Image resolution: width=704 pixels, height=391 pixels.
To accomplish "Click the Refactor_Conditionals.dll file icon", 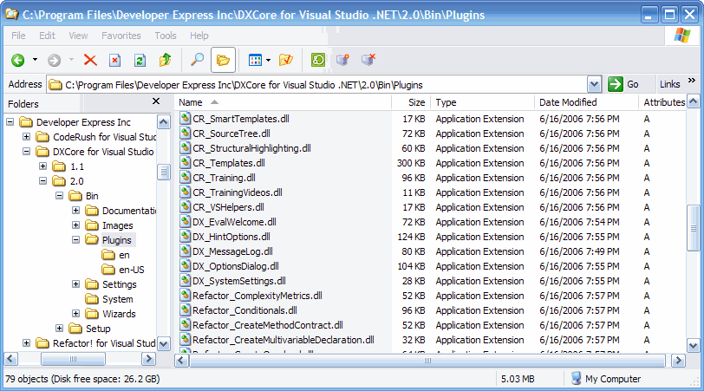I will (x=185, y=310).
